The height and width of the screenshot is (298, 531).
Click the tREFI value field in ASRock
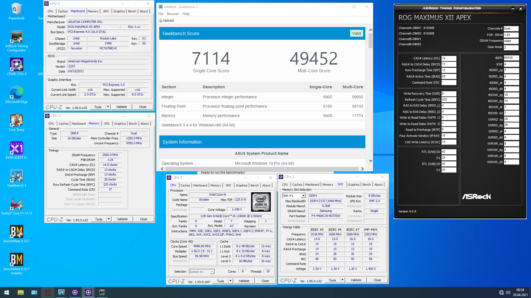coord(511,58)
